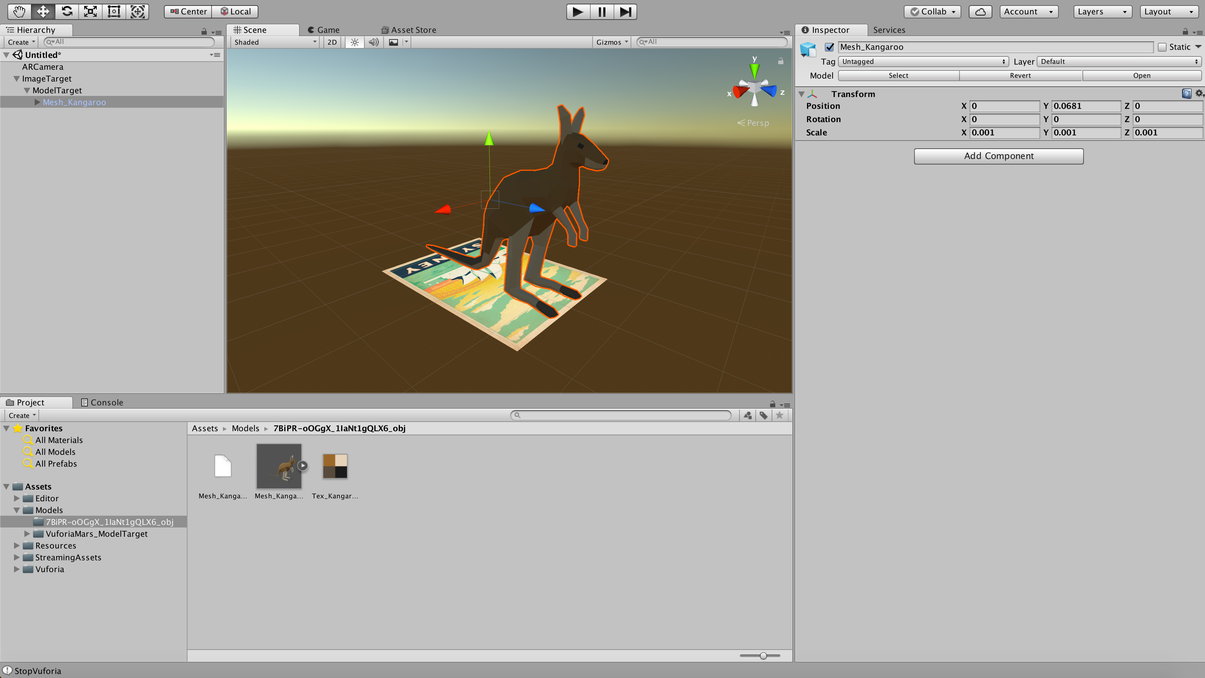Select the Rect transform tool
The height and width of the screenshot is (678, 1205).
[114, 11]
